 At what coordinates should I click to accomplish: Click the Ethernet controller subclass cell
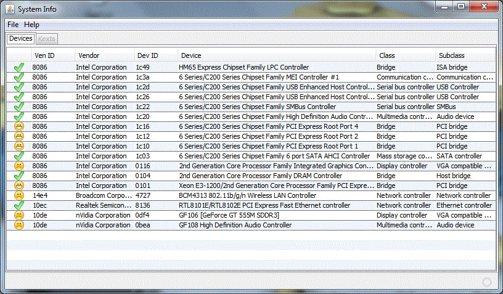click(x=464, y=205)
